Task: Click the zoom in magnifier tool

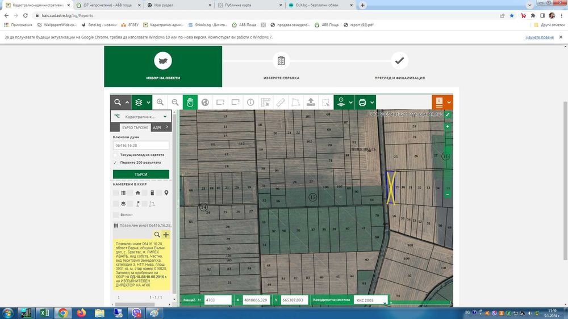Action: [x=160, y=103]
